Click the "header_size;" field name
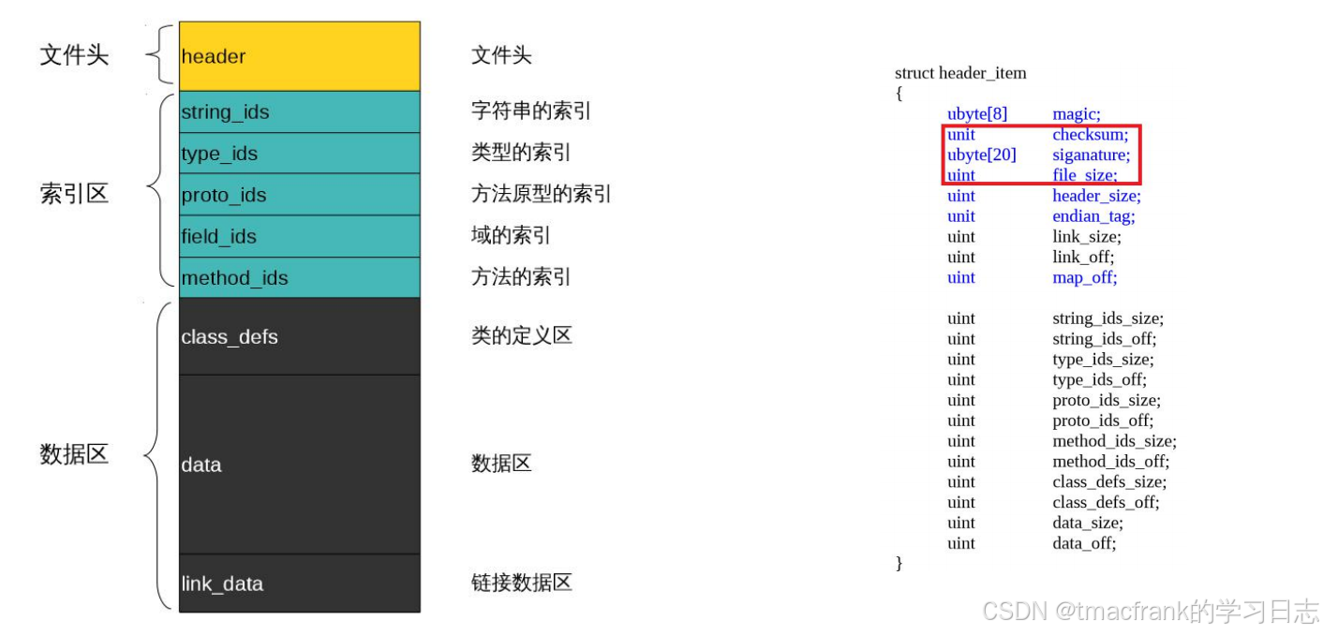Image resolution: width=1323 pixels, height=635 pixels. coord(1097,196)
